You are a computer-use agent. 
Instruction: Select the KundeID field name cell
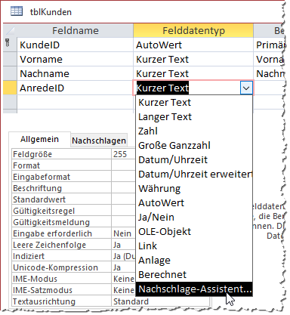click(75, 45)
